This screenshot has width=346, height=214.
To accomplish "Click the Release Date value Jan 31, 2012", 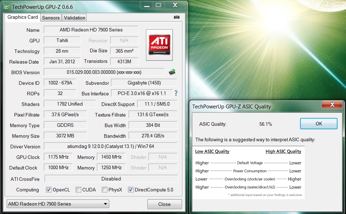I will (x=62, y=61).
